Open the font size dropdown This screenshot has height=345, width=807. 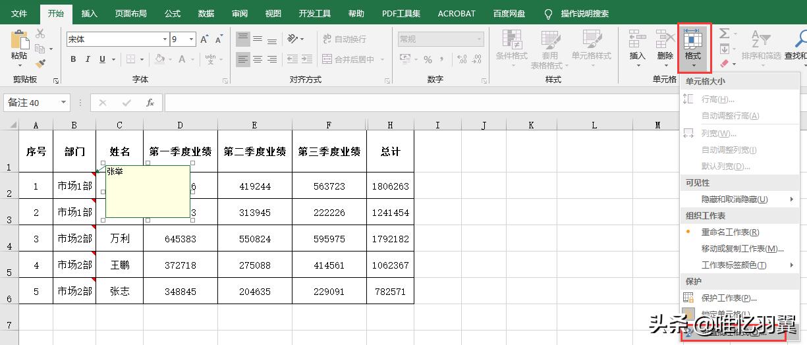point(191,40)
